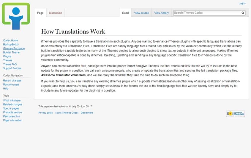The width and height of the screenshot is (251, 158).
Task: View Recent changes
Action: (12, 81)
